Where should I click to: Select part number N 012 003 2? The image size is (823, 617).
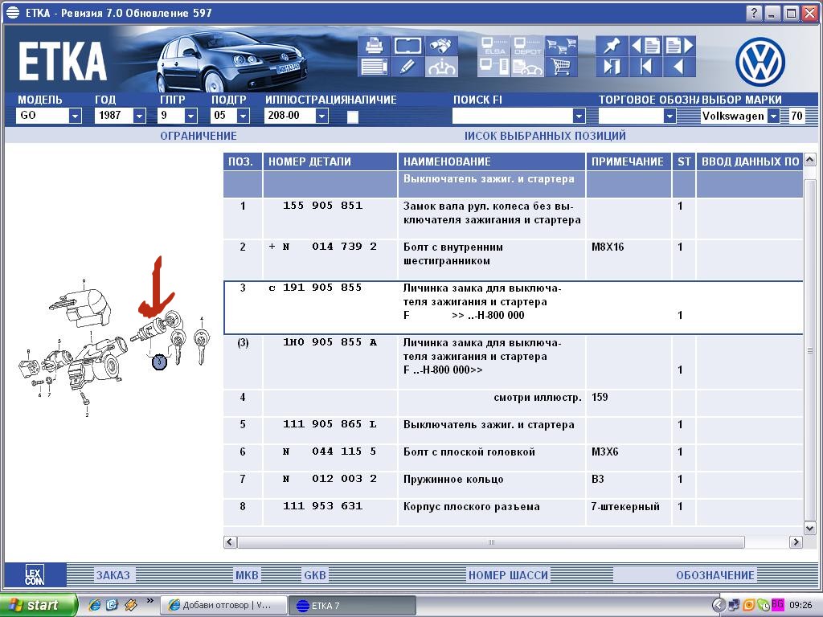click(330, 479)
